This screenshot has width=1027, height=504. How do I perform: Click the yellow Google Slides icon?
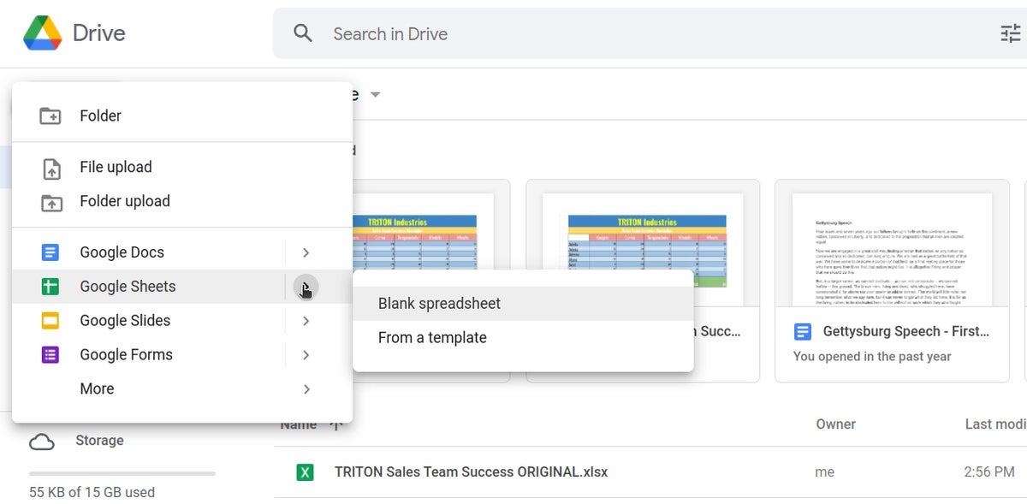(50, 321)
